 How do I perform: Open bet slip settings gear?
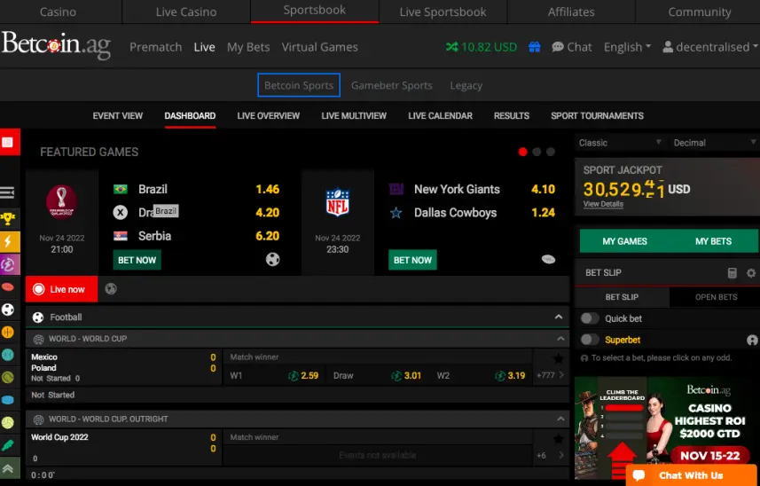pyautogui.click(x=751, y=273)
